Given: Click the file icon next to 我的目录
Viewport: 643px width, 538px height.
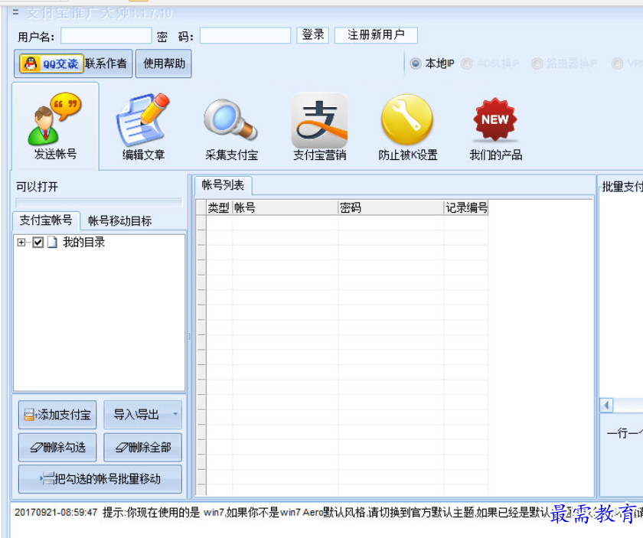Looking at the screenshot, I should point(52,243).
